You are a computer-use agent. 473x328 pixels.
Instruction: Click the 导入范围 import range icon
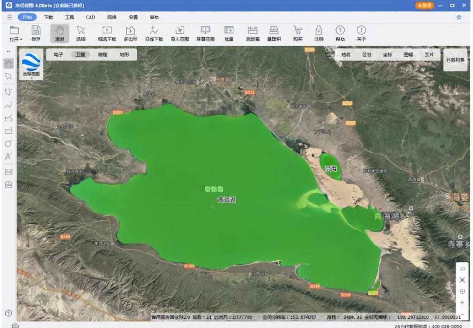180,33
